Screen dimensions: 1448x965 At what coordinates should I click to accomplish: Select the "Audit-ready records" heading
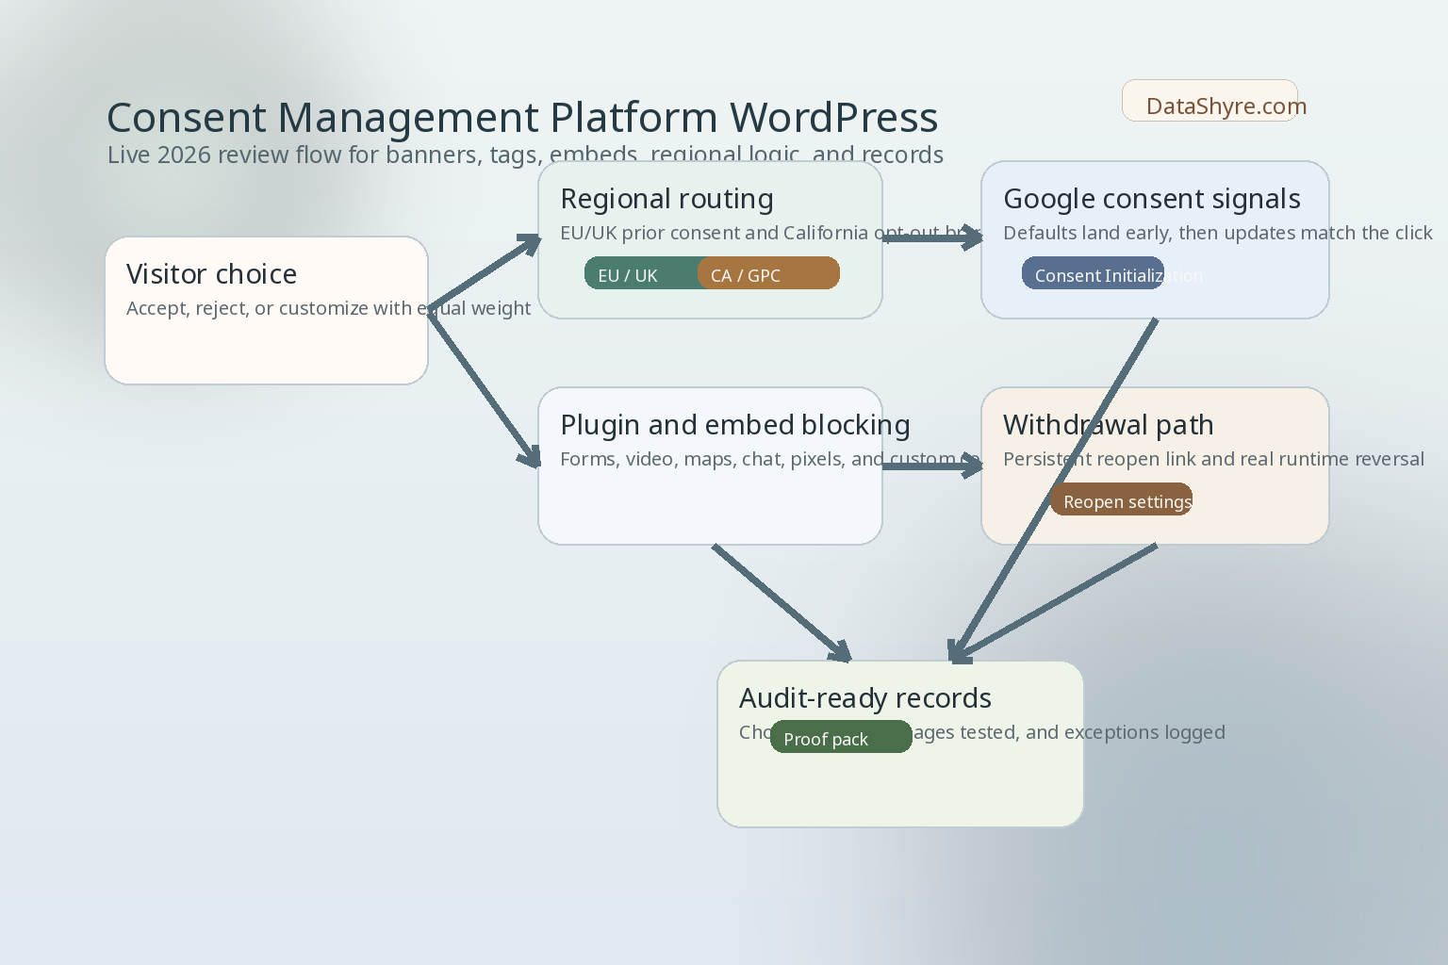(x=865, y=698)
